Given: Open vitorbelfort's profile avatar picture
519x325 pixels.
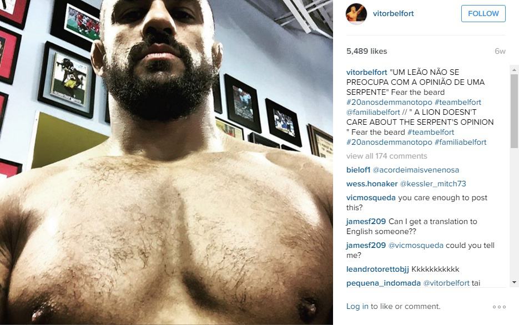Looking at the screenshot, I should tap(356, 14).
